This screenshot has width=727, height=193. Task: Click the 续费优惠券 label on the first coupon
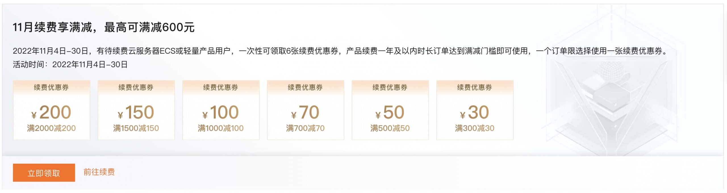coord(52,88)
